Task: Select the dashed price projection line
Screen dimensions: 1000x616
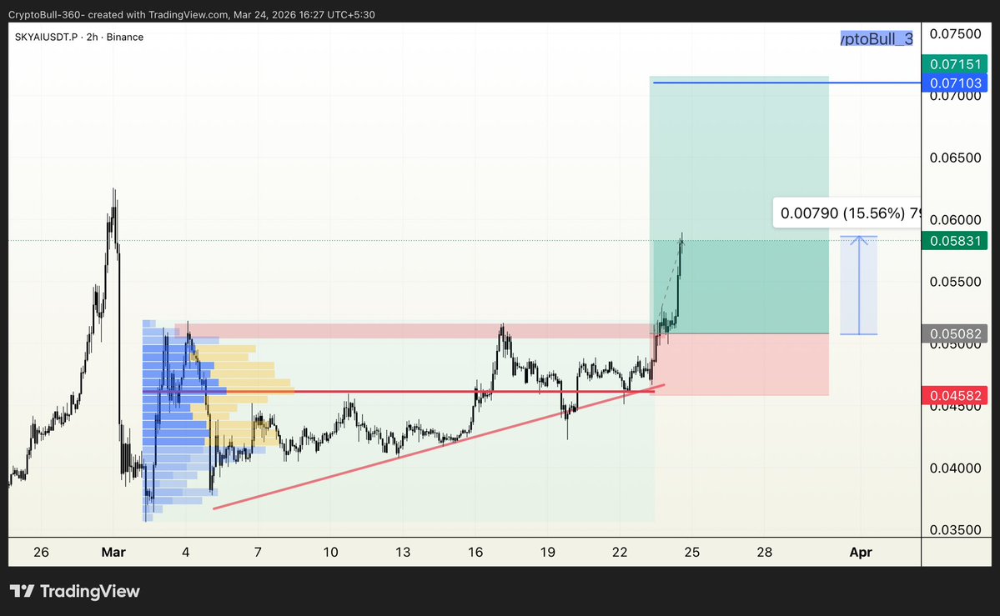Action: point(667,283)
